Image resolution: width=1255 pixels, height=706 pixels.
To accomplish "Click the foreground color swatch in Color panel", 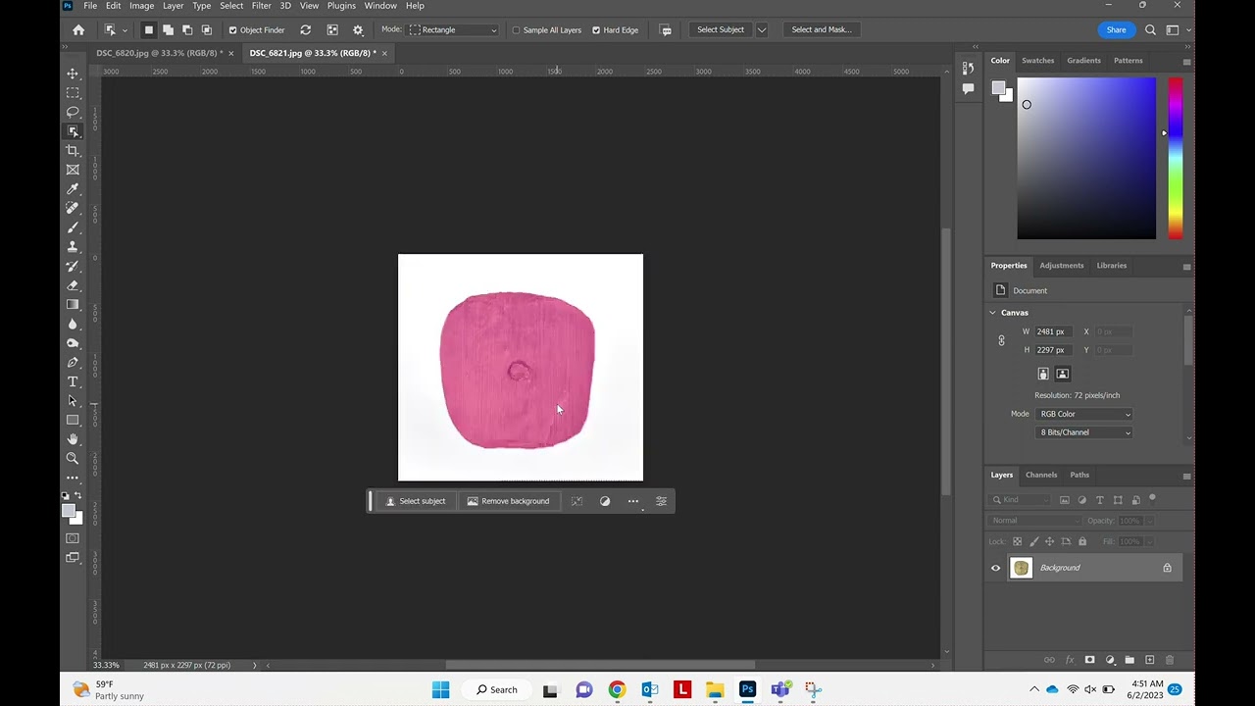I will coord(998,89).
